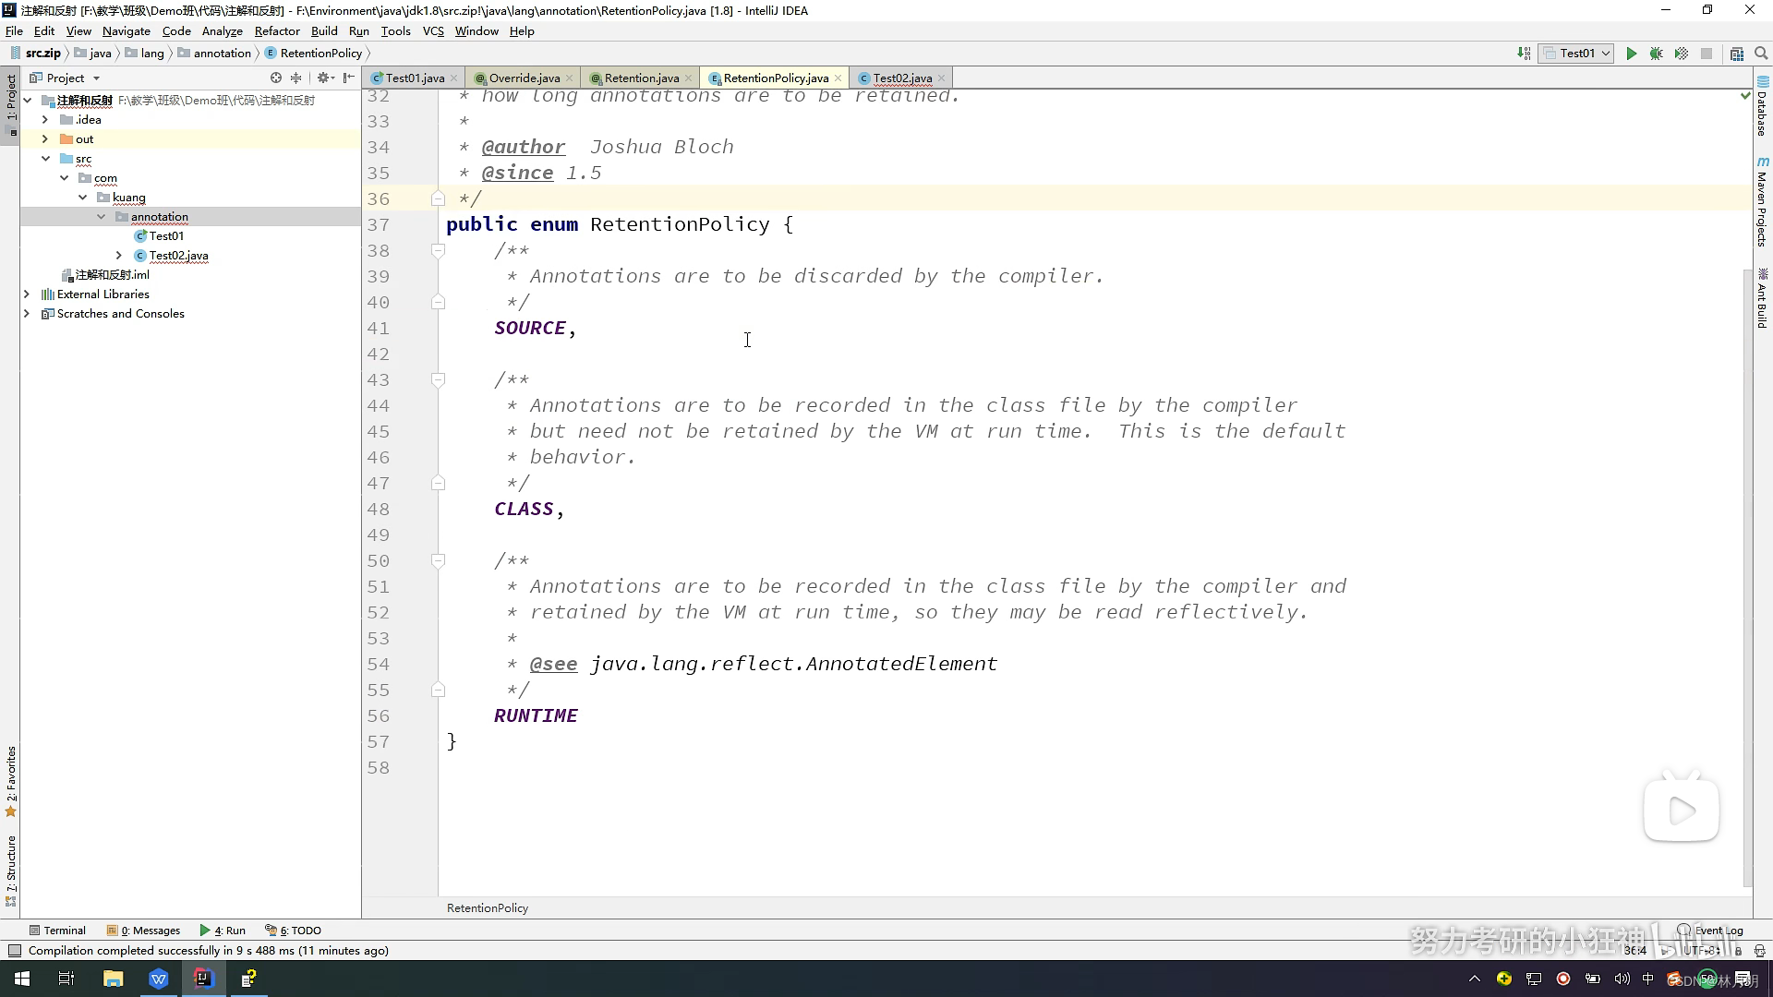Expand the out folder
Screen dimensions: 1773x997
point(45,139)
